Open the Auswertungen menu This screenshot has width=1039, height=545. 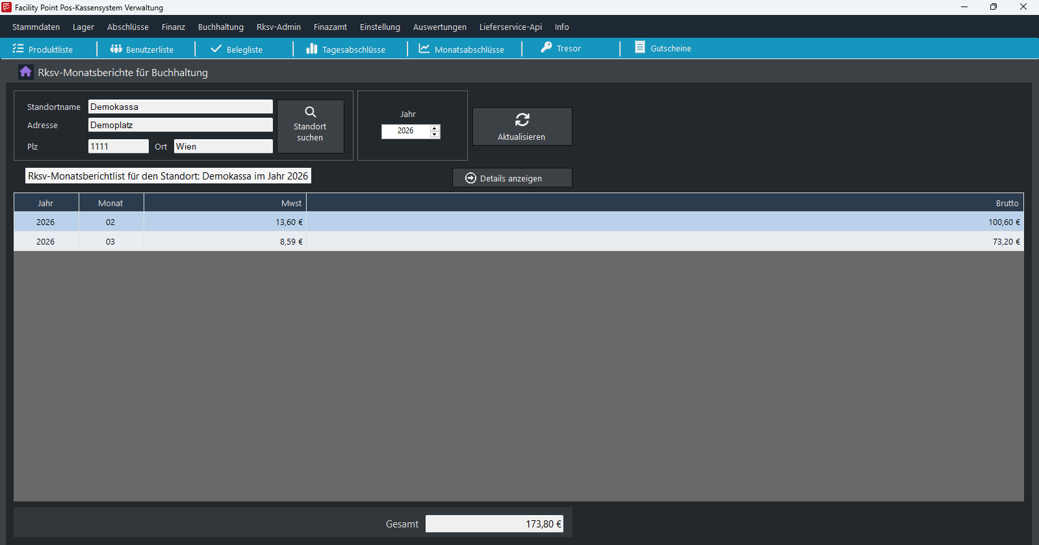pyautogui.click(x=439, y=27)
